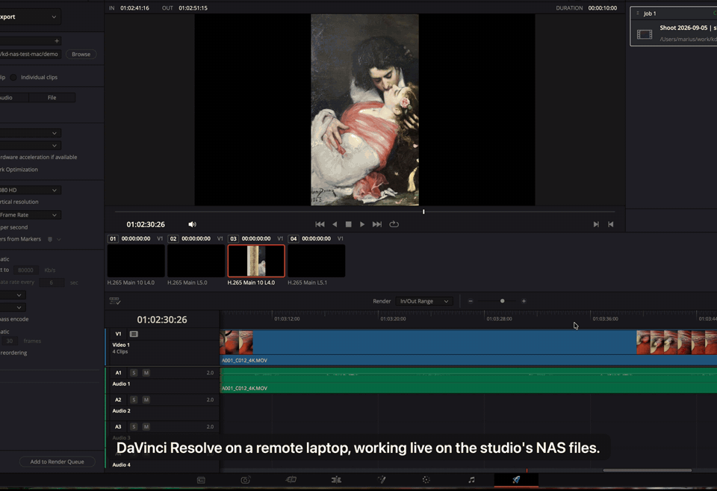Viewport: 717px width, 491px height.
Task: Open the HD resolution dropdown
Action: [x=29, y=190]
